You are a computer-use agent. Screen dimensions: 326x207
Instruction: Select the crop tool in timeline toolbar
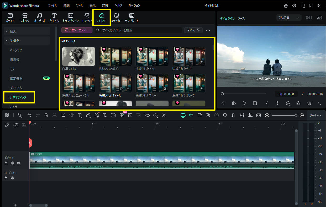[63, 115]
